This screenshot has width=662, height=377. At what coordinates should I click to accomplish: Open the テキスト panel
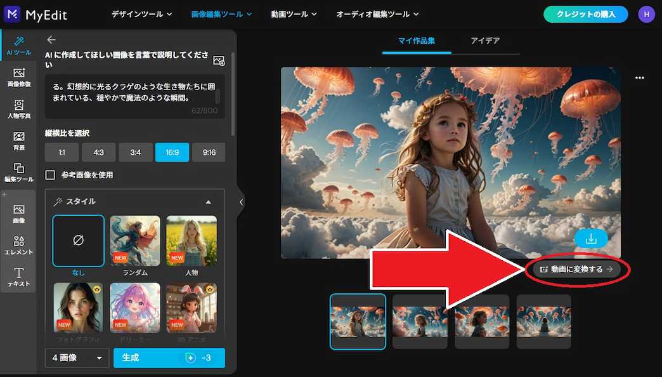point(18,274)
